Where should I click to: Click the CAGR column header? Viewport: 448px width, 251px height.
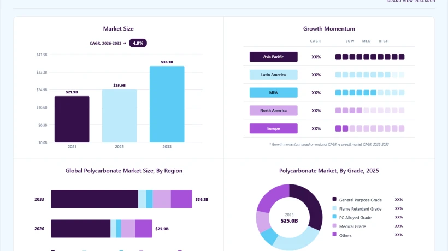[x=315, y=41]
